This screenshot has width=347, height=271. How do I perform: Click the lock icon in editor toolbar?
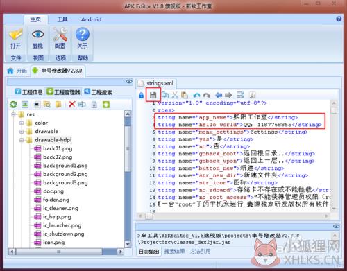click(141, 95)
